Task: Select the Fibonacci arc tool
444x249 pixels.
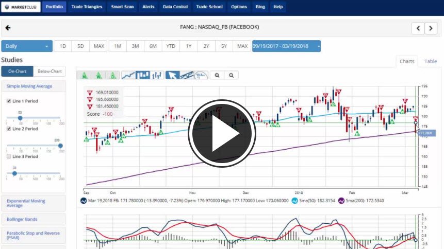Action: tap(201, 75)
